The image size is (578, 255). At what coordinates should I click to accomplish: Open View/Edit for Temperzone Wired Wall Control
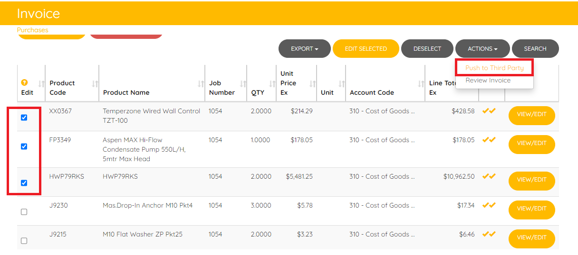click(x=532, y=116)
